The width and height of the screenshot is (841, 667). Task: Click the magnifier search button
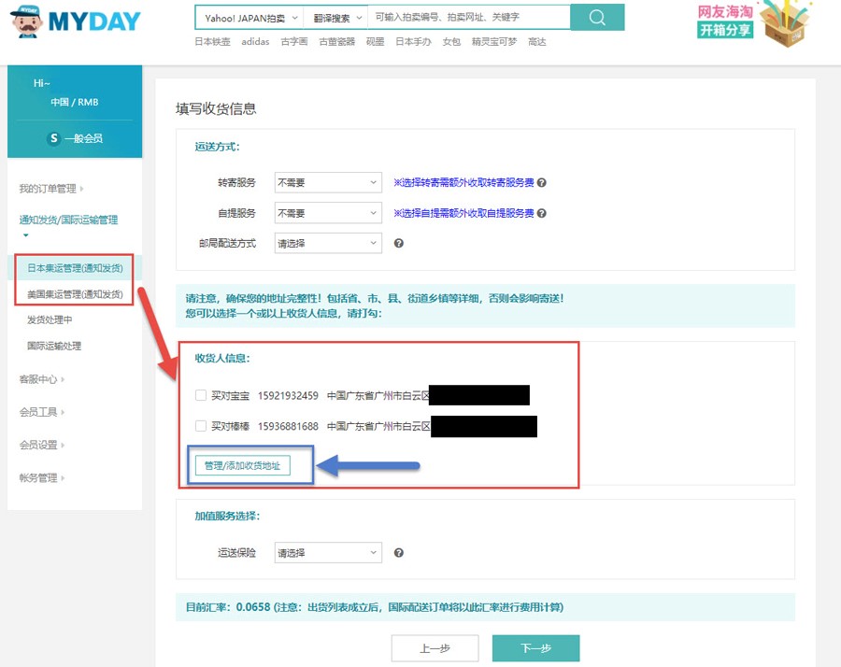click(597, 18)
